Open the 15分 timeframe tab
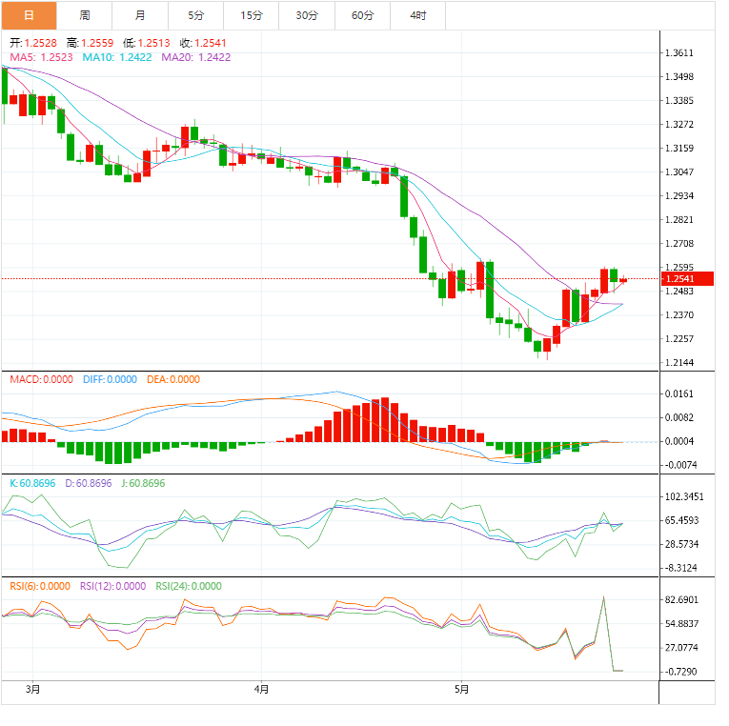 pyautogui.click(x=251, y=15)
